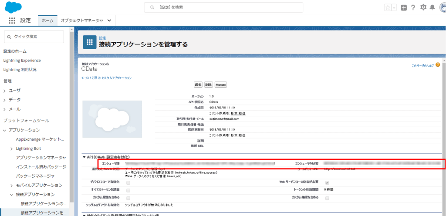
Task: Open Lightning Experience in the sidebar
Action: (x=22, y=60)
